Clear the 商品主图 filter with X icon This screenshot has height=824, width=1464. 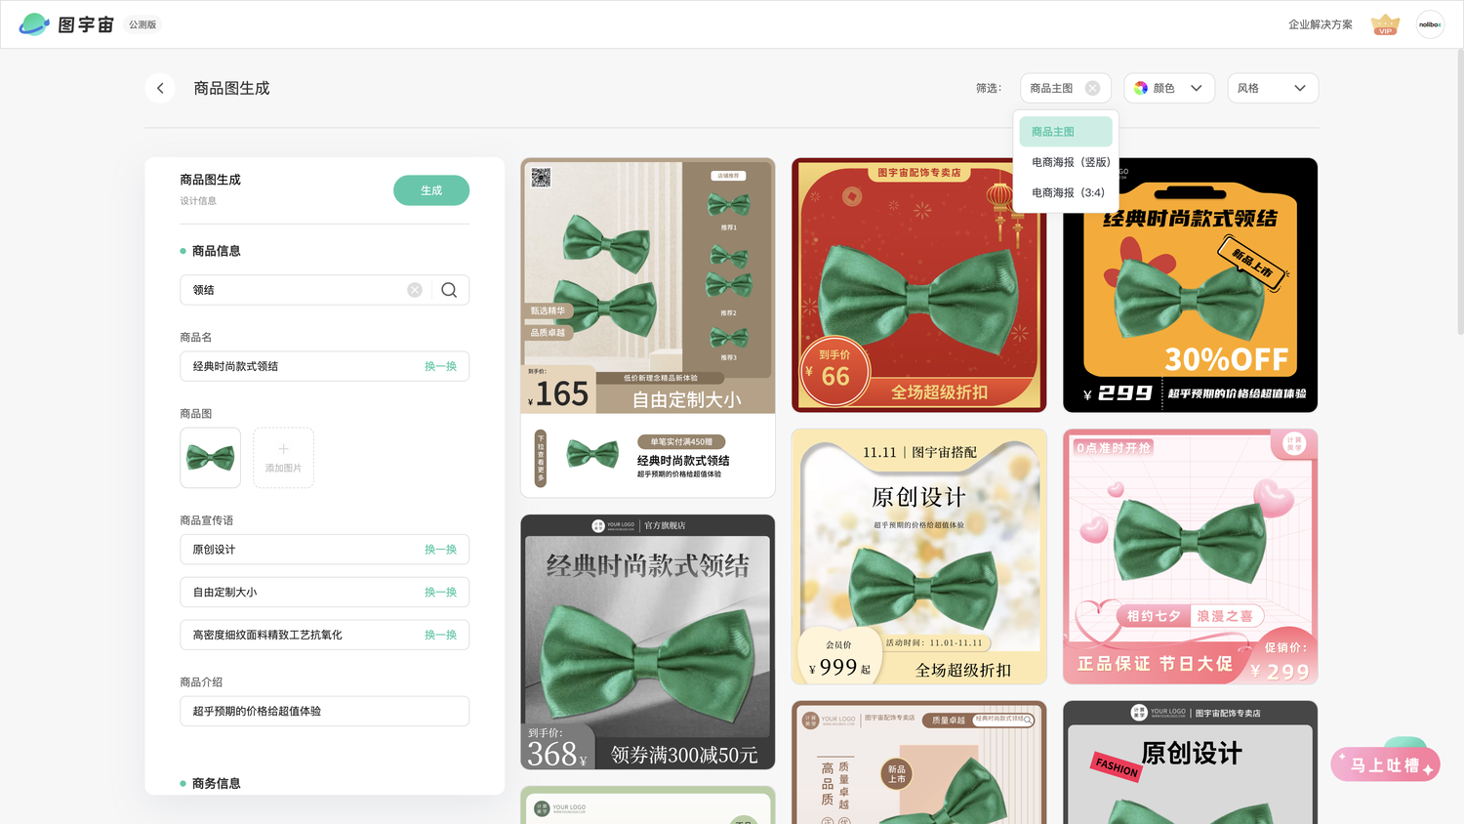(x=1092, y=88)
